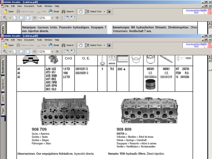Click scroll up arrow in back window
Viewport: 212px width, 159px height.
coord(210,26)
